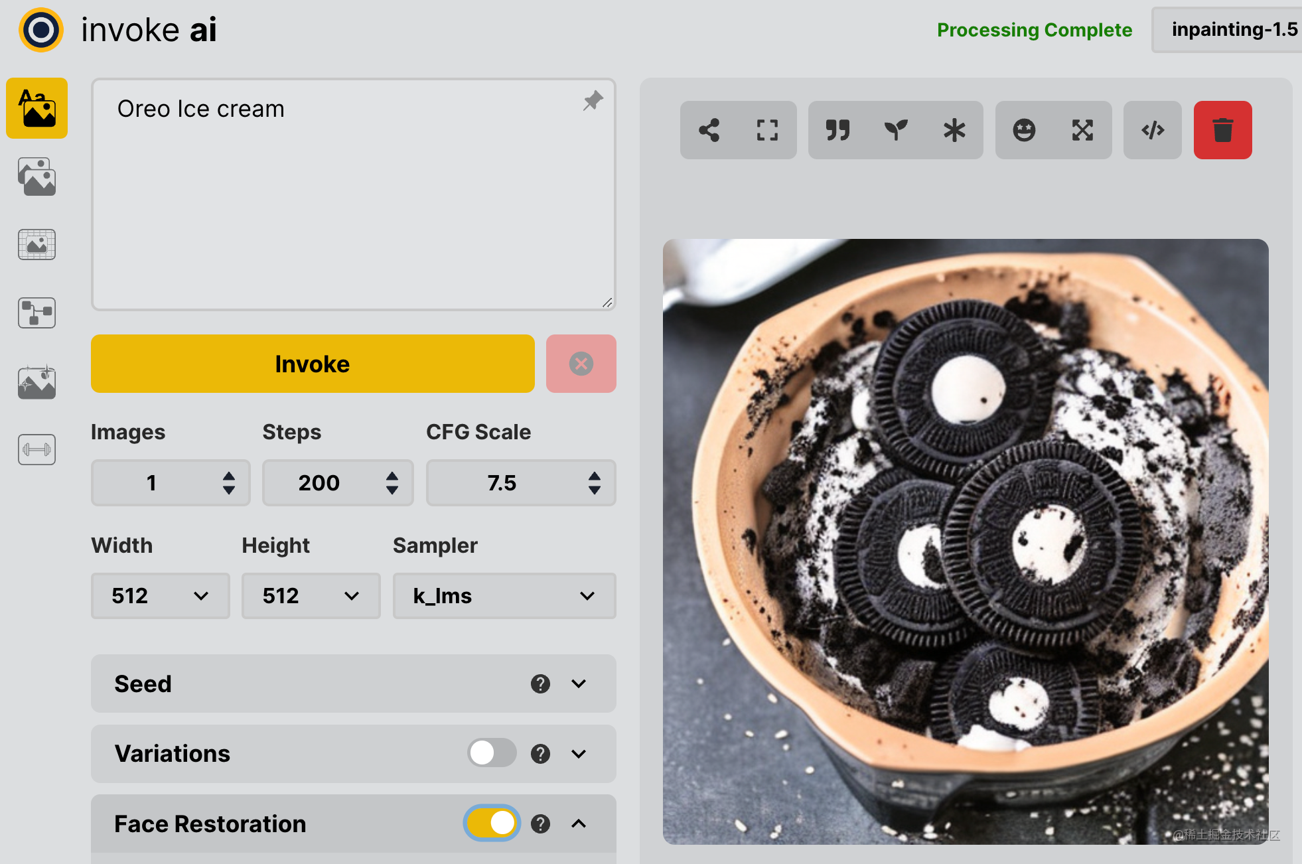The height and width of the screenshot is (864, 1302).
Task: Click the yellow Invoke button
Action: [313, 364]
